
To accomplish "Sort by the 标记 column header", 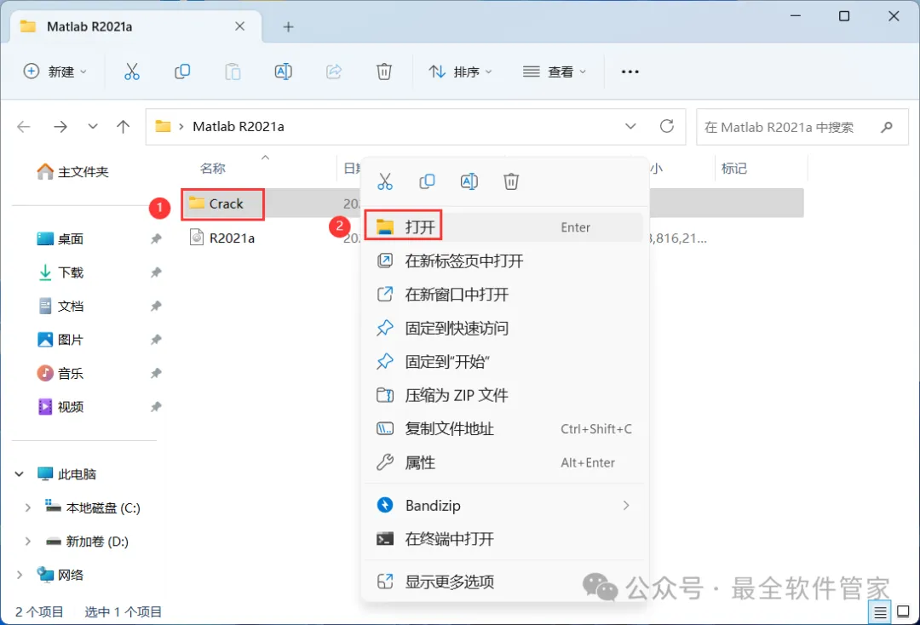I will tap(734, 169).
